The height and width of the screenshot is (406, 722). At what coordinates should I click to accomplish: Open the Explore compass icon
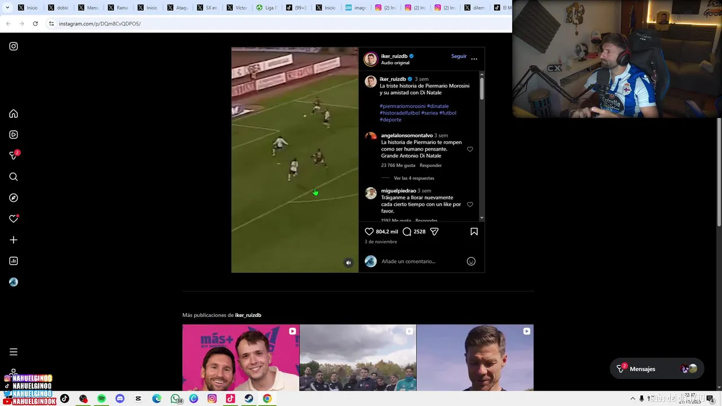coord(14,198)
